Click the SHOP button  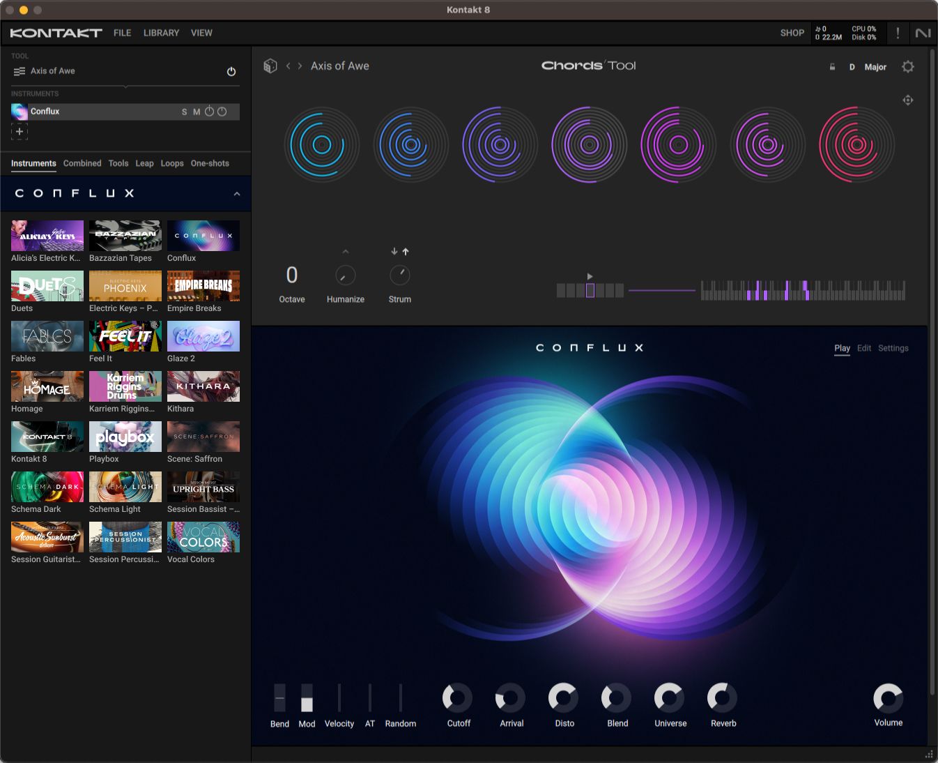click(792, 32)
